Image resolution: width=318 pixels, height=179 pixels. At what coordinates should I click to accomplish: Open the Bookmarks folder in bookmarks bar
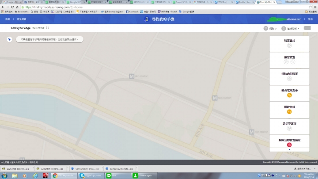pyautogui.click(x=22, y=11)
